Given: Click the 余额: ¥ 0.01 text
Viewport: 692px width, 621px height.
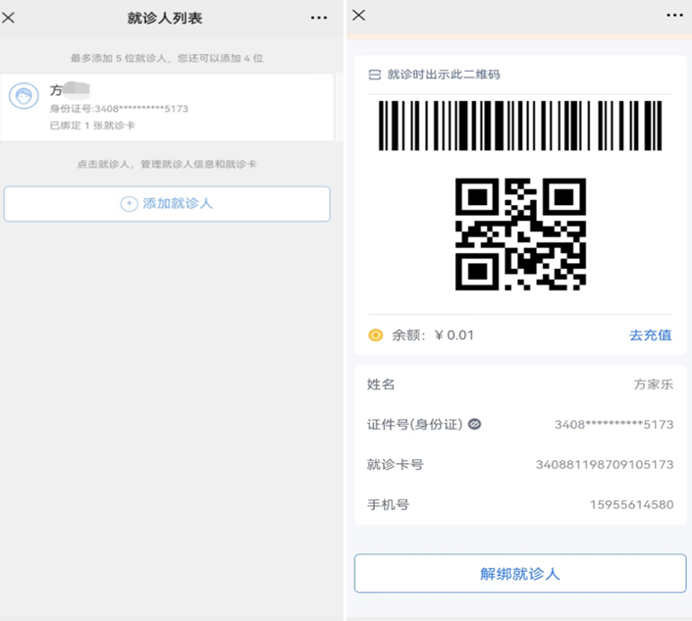Looking at the screenshot, I should coord(433,336).
